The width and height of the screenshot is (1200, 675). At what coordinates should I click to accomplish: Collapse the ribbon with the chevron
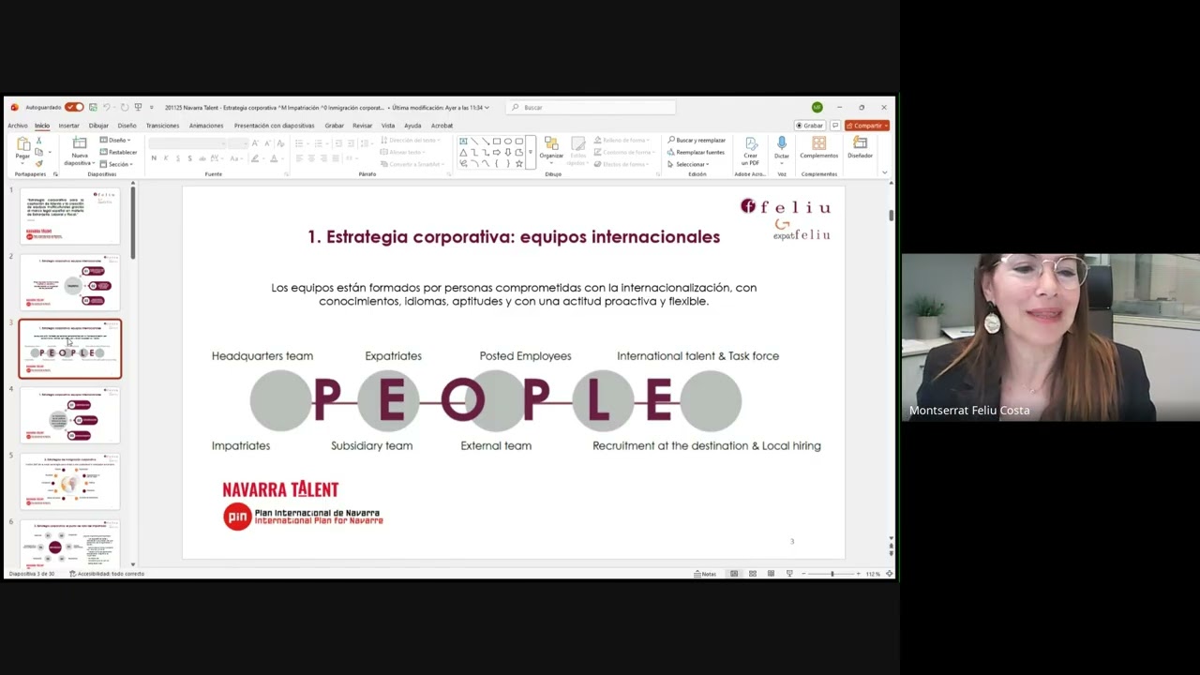(884, 172)
